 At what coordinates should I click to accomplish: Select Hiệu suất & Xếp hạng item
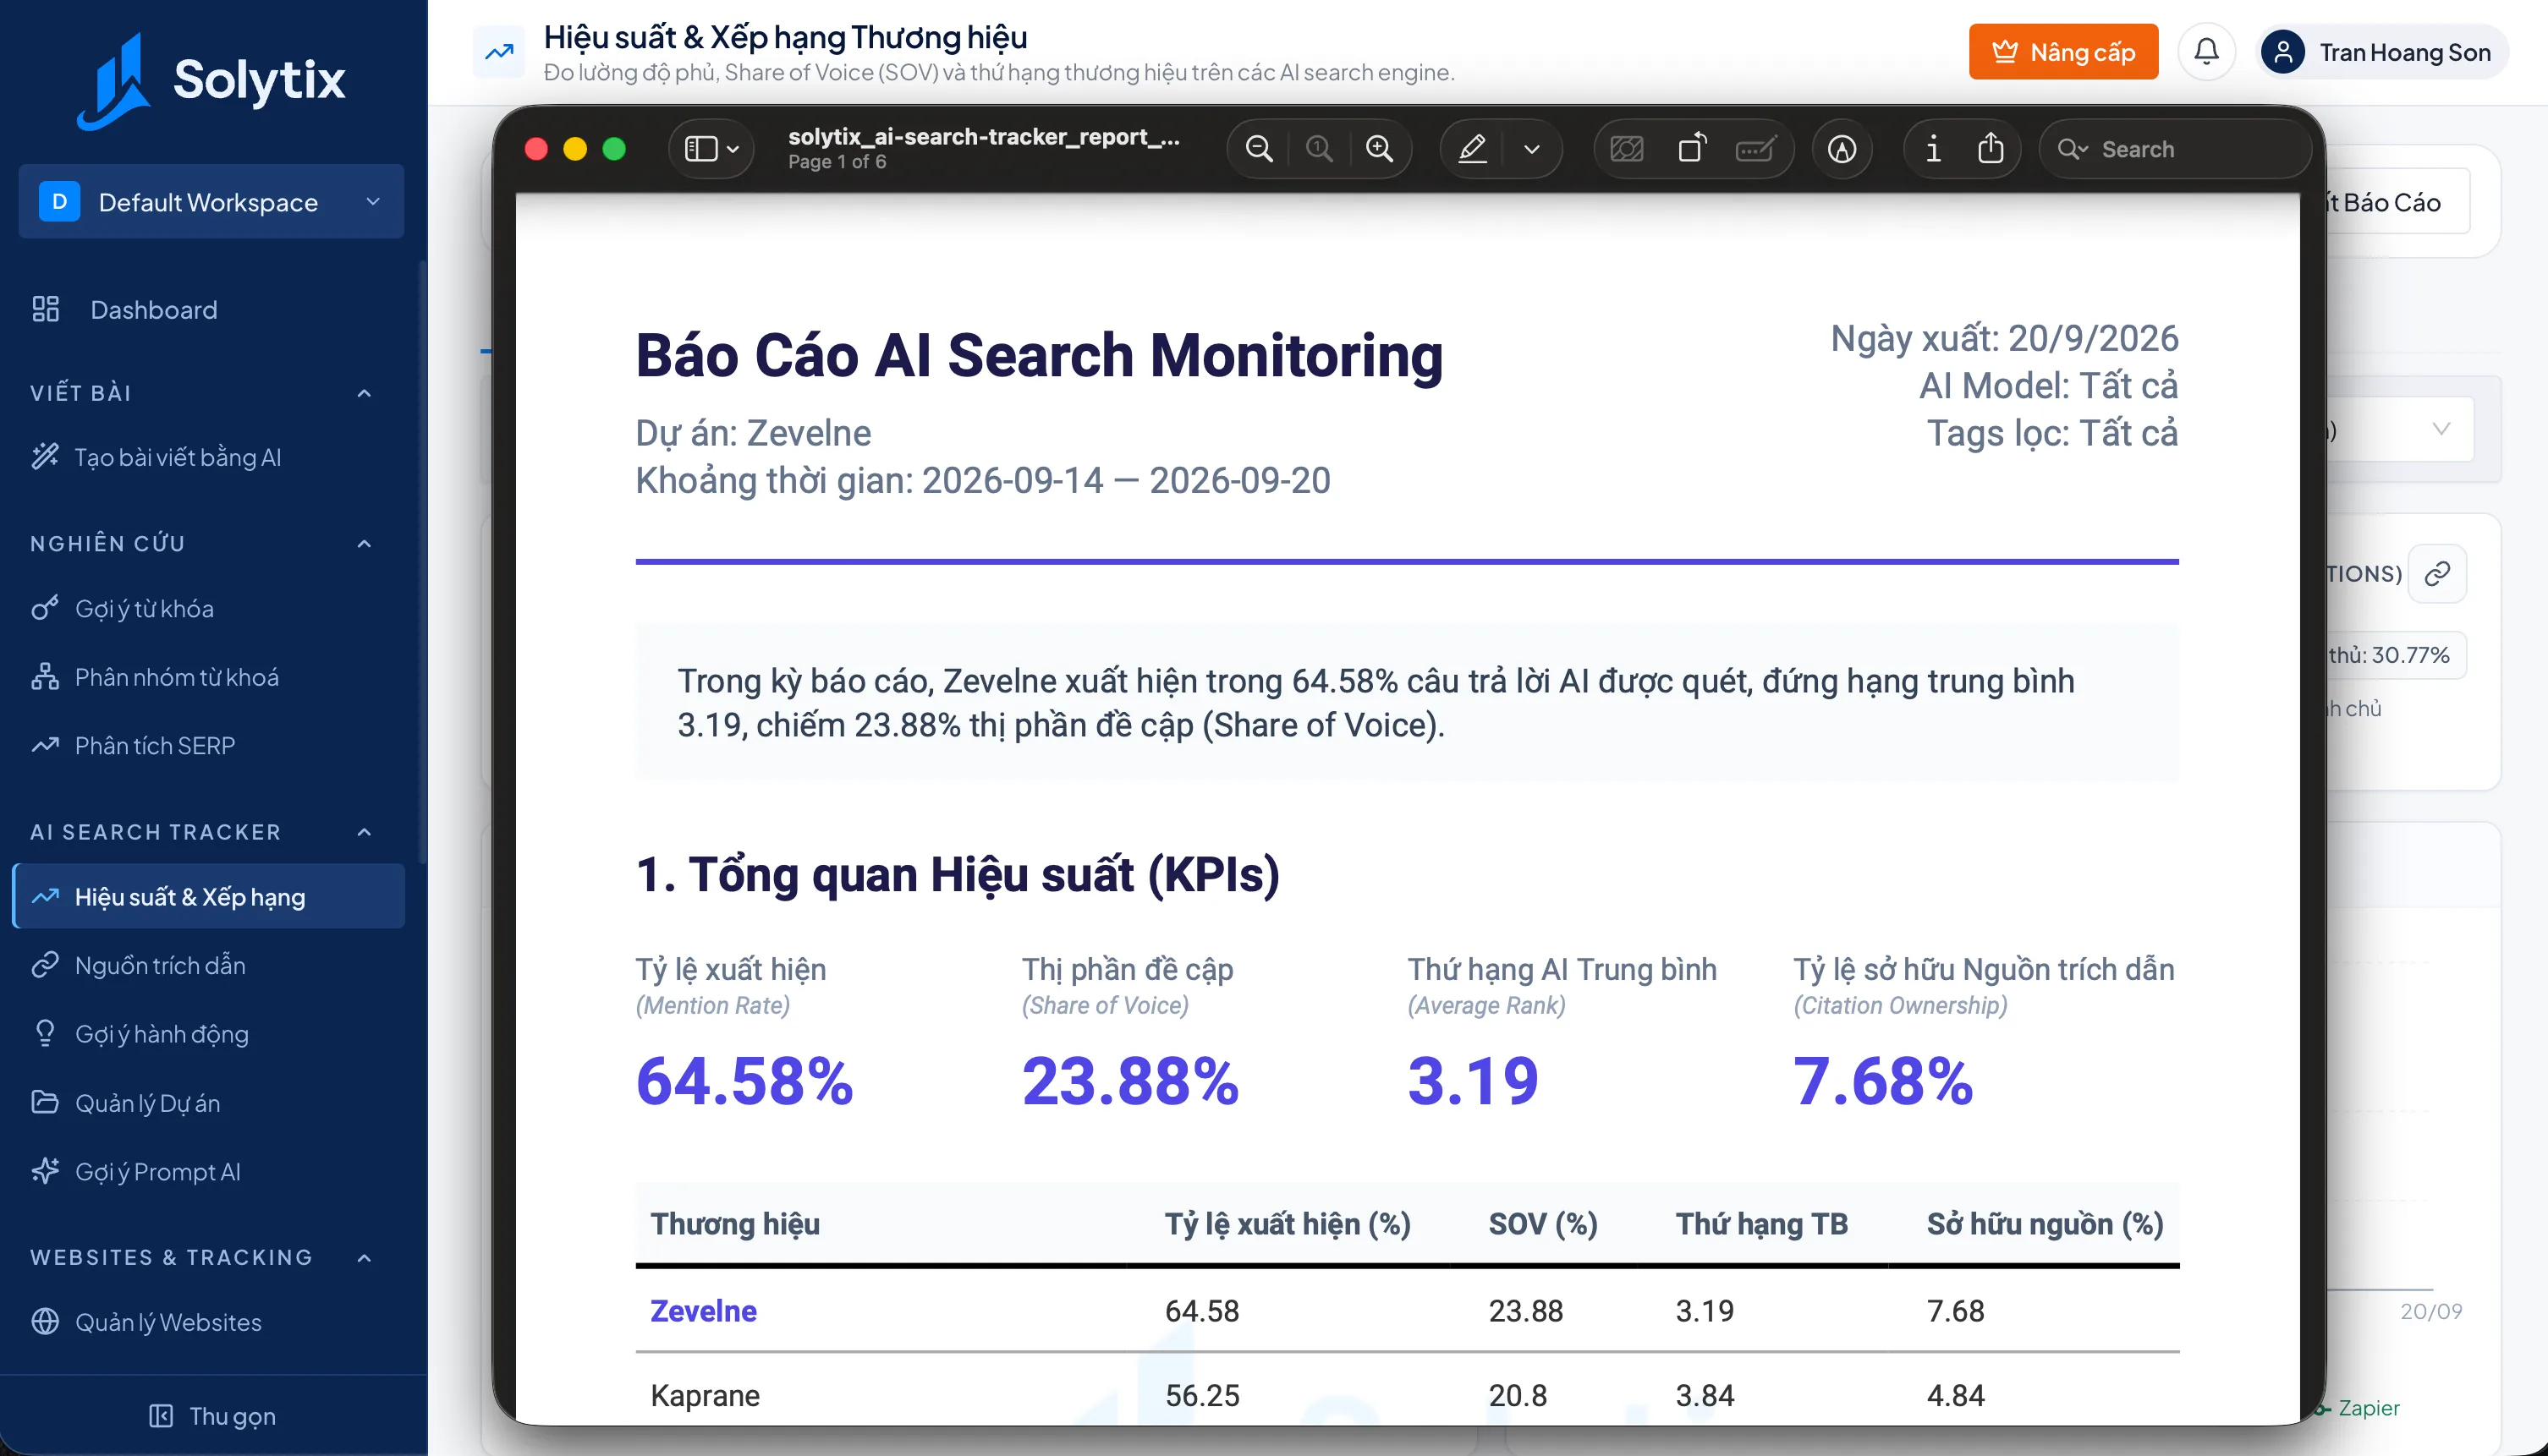coord(209,897)
